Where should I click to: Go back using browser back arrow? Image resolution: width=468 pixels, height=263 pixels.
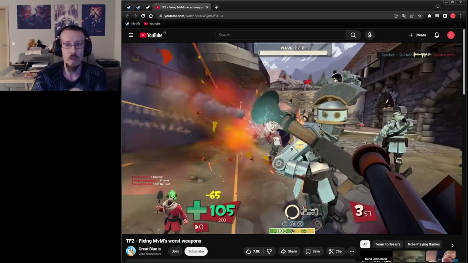(127, 16)
